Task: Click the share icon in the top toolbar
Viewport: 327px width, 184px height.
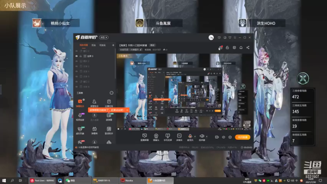Action: pyautogui.click(x=248, y=47)
